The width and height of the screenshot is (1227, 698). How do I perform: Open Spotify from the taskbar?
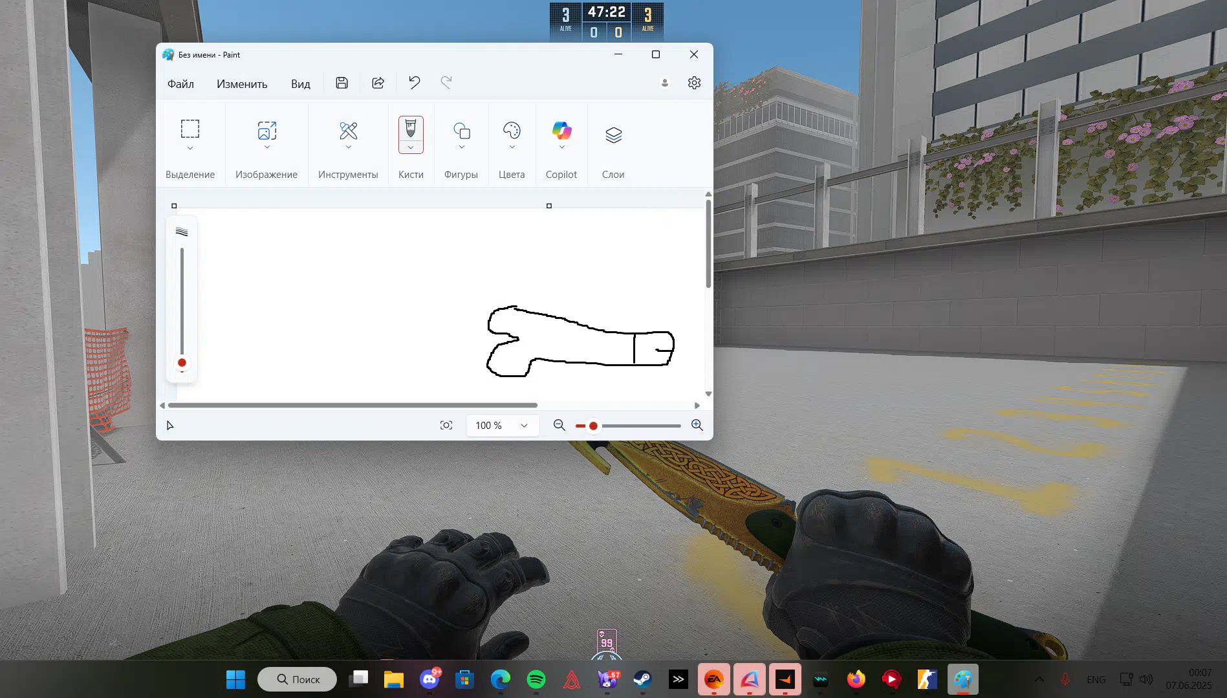tap(536, 679)
